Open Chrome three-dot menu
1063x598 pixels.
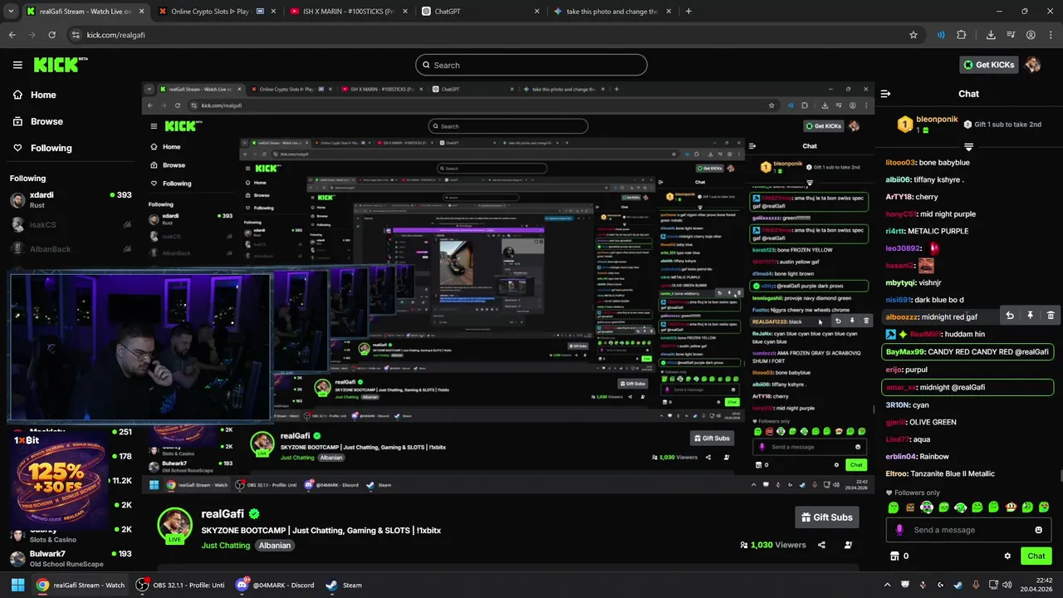tap(1051, 35)
